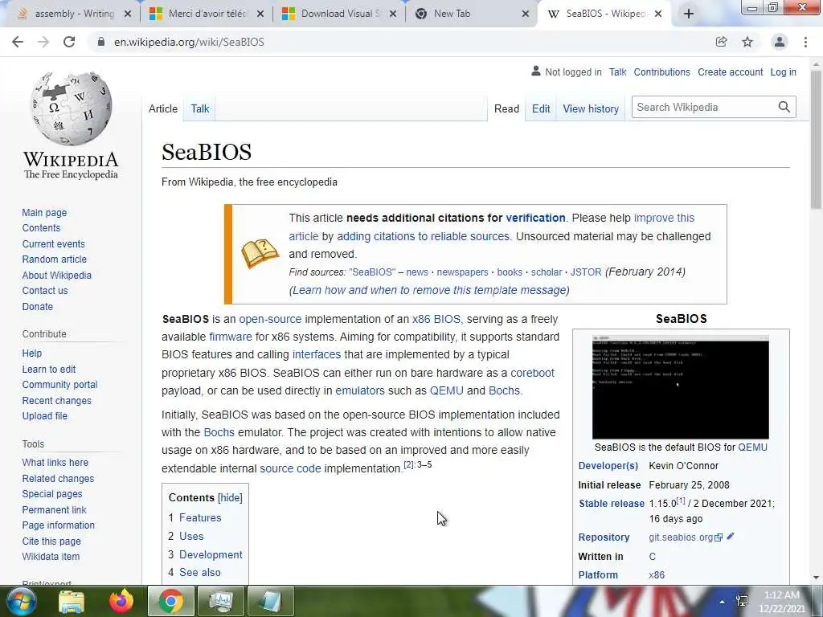Open the View history tab
The width and height of the screenshot is (823, 617).
click(591, 108)
